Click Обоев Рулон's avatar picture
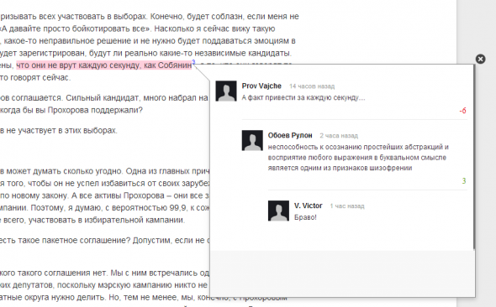 pyautogui.click(x=252, y=140)
